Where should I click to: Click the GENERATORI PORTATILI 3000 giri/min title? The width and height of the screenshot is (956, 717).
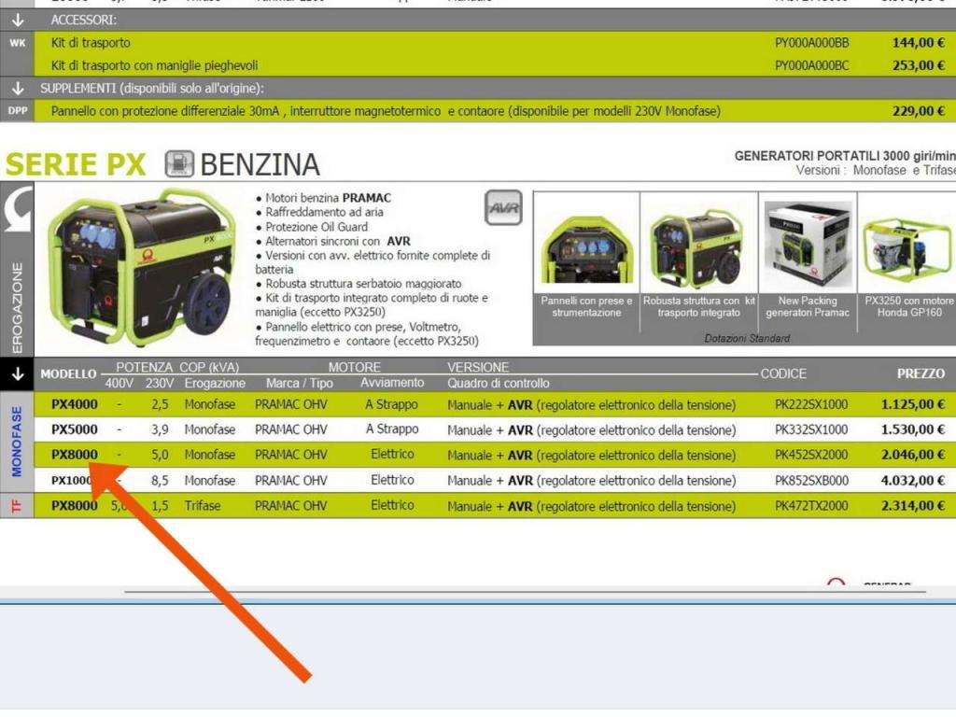844,156
